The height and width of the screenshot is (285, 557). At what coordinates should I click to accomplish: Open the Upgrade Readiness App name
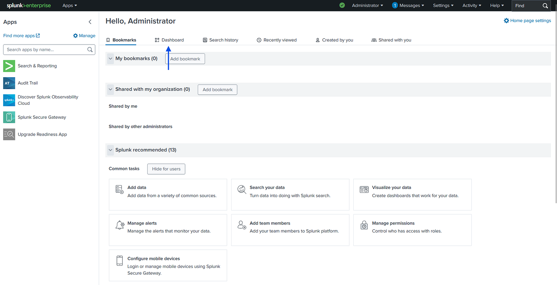pos(42,134)
